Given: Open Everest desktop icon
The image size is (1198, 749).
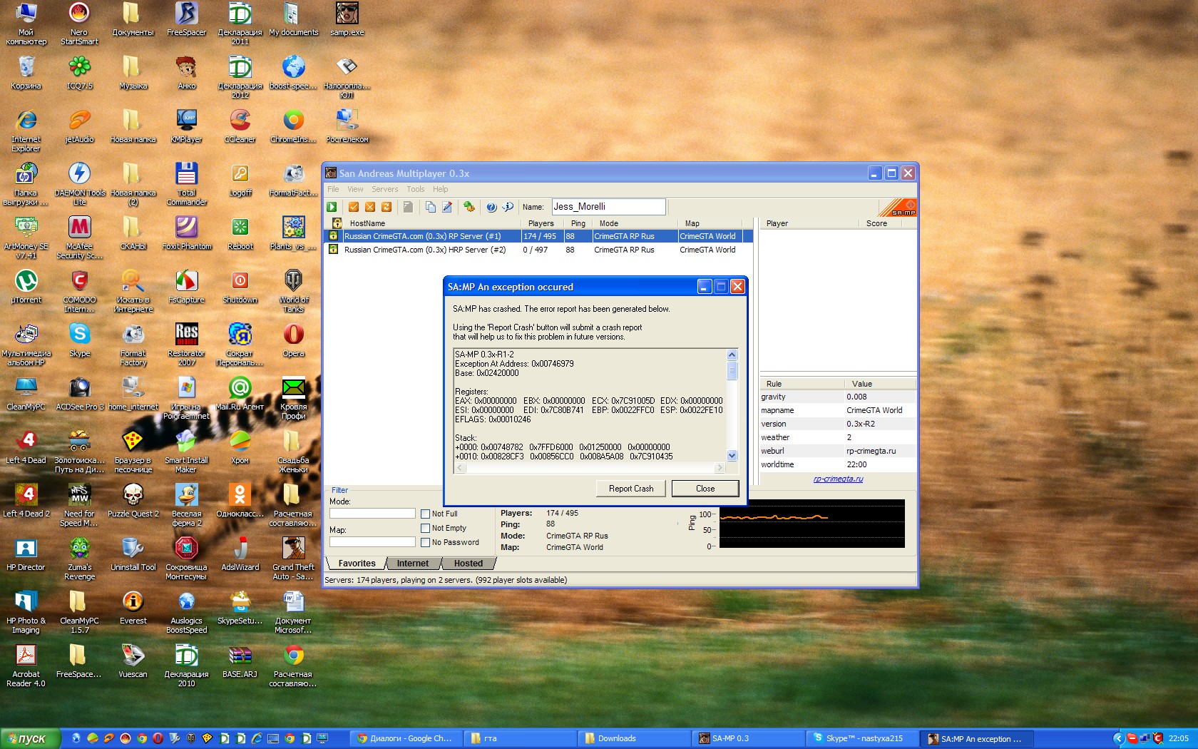Looking at the screenshot, I should (133, 608).
